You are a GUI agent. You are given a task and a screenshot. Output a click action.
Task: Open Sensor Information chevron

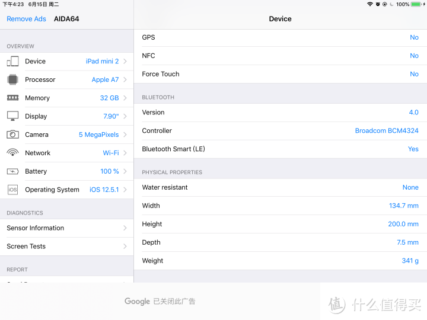coord(125,228)
